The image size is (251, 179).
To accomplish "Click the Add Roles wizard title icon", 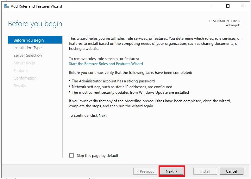I will [6, 6].
